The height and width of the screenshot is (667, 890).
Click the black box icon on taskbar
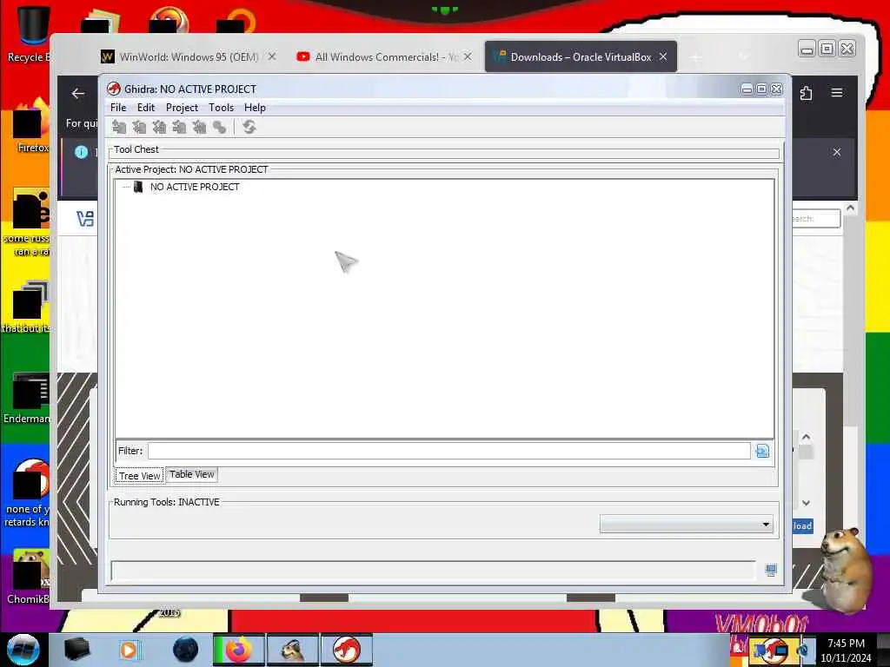76,650
